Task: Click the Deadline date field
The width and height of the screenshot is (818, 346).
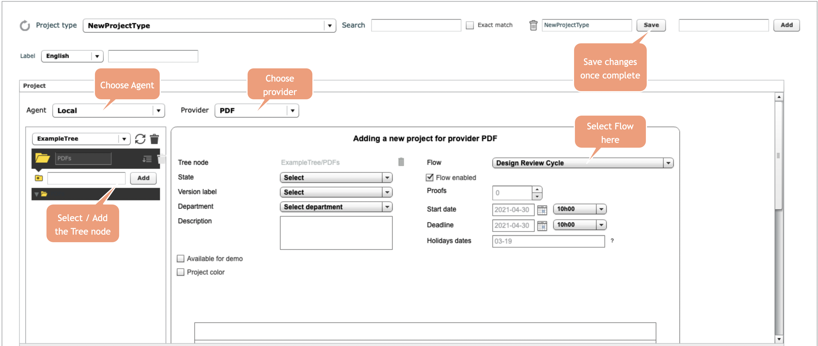Action: (x=513, y=226)
